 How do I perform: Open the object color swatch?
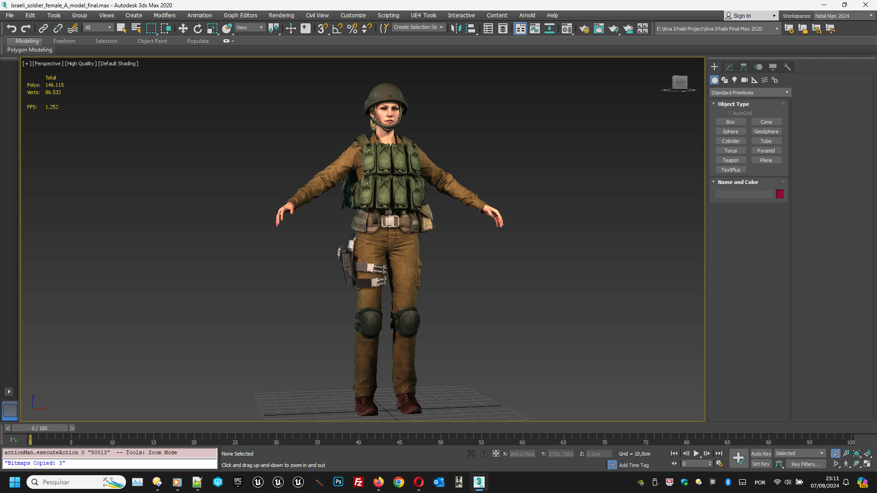click(x=780, y=194)
